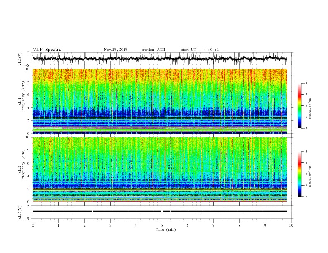Click the "-3" label on ch.1 colorbar
Screen dimensions: 328x253
point(305,83)
